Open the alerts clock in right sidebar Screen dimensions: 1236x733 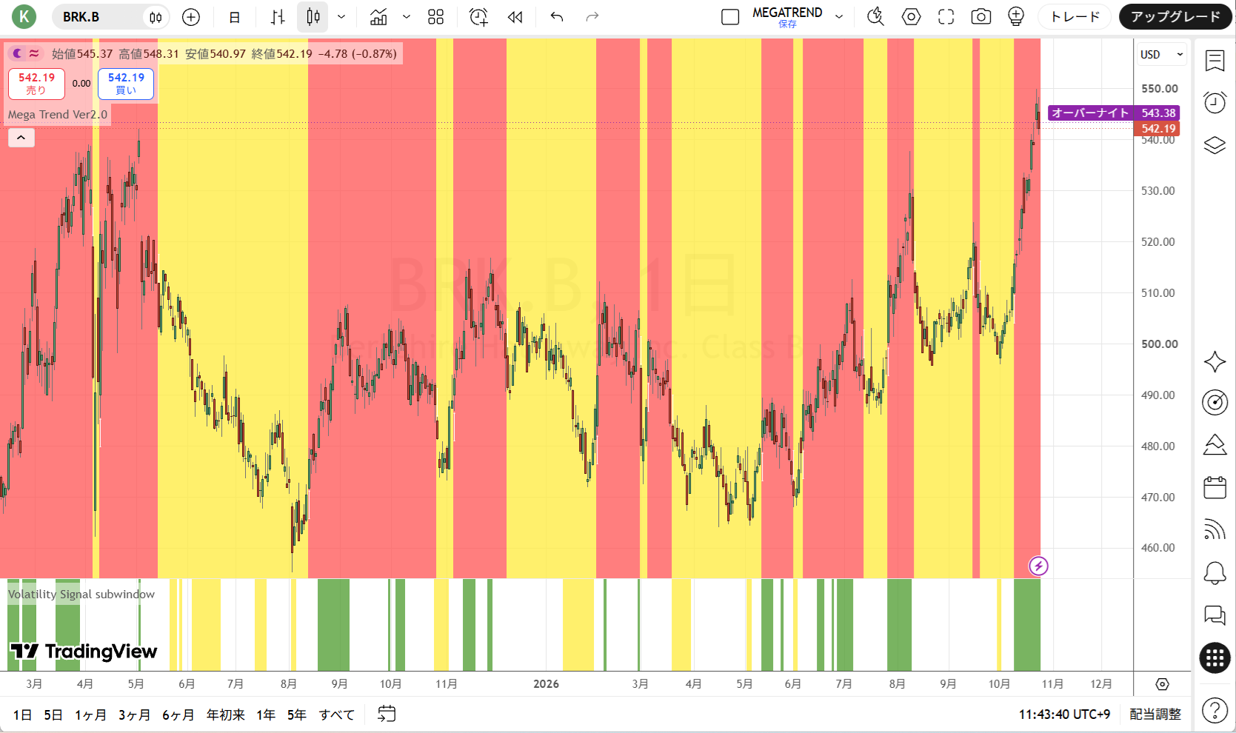(1215, 102)
